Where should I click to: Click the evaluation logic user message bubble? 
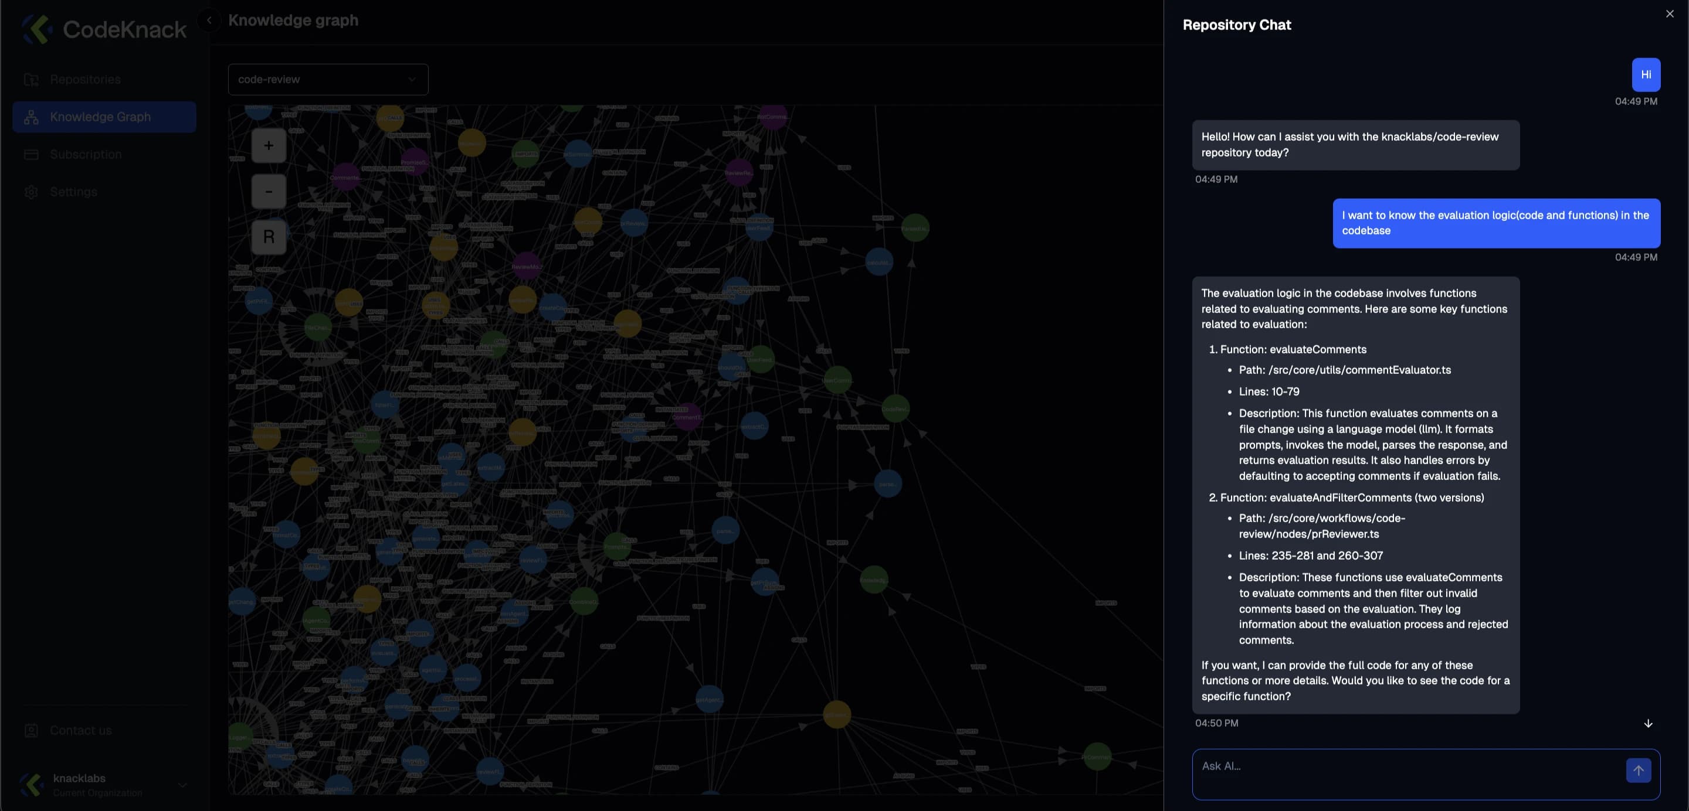pyautogui.click(x=1495, y=223)
